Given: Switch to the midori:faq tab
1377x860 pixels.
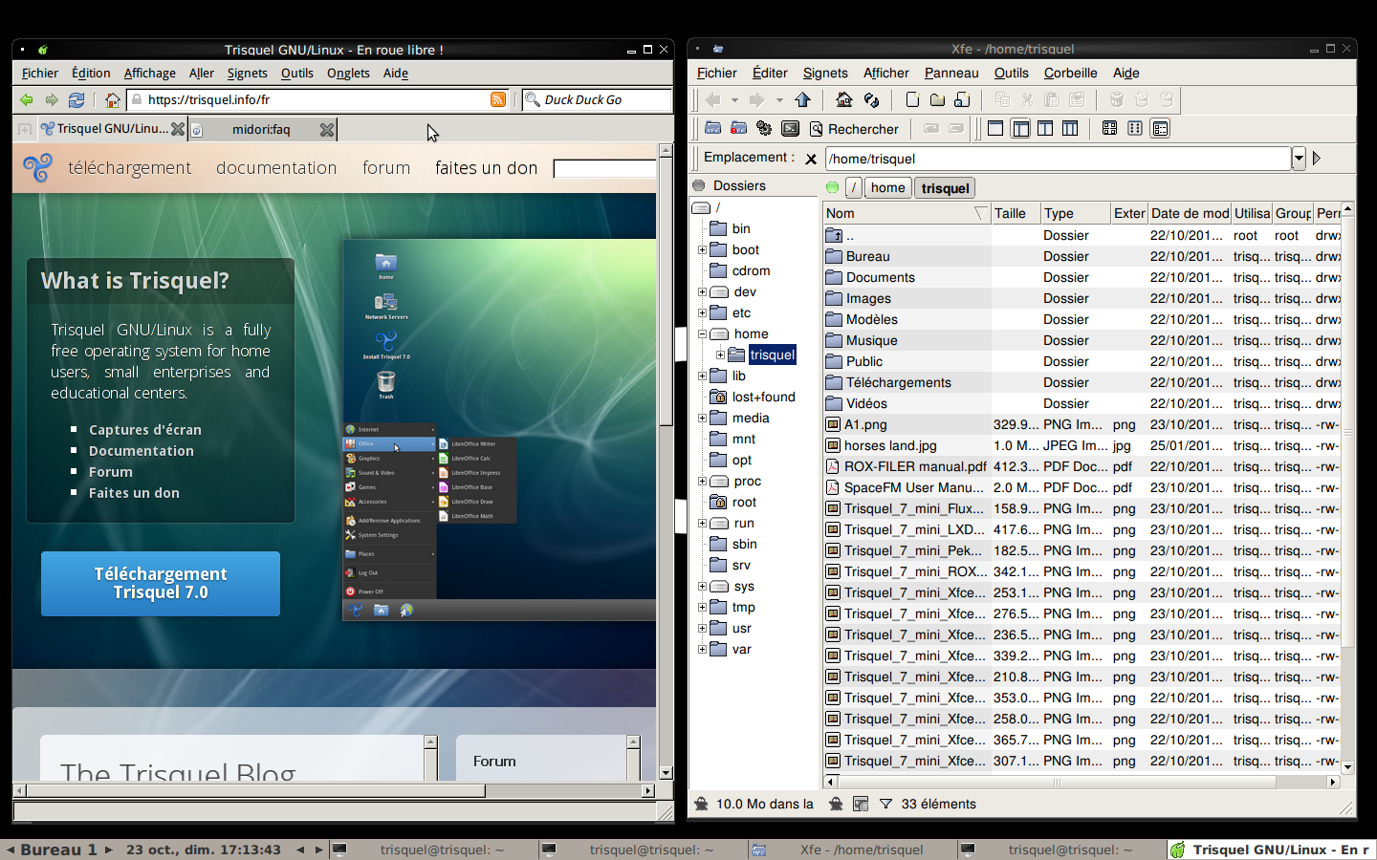Looking at the screenshot, I should click(x=261, y=129).
